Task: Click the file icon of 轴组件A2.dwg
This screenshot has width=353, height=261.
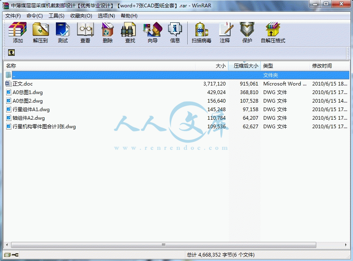Action: pyautogui.click(x=9, y=118)
